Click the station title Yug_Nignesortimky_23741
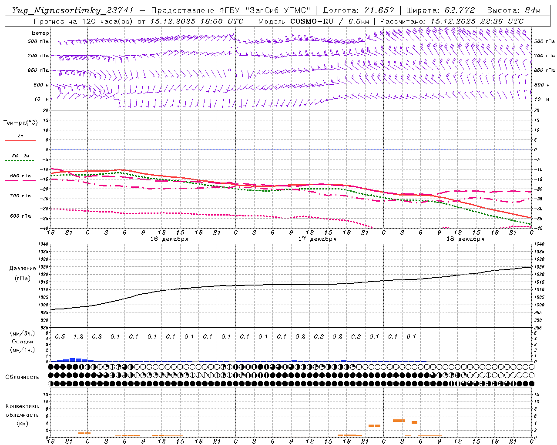Screen dimensions: 557x445 click(73, 10)
